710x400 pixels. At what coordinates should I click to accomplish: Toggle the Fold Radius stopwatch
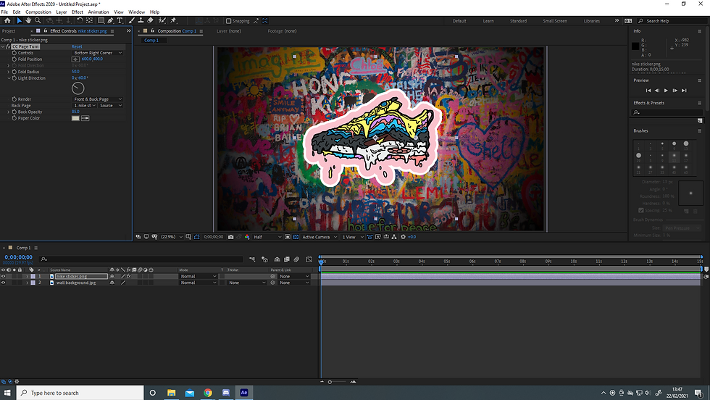14,72
